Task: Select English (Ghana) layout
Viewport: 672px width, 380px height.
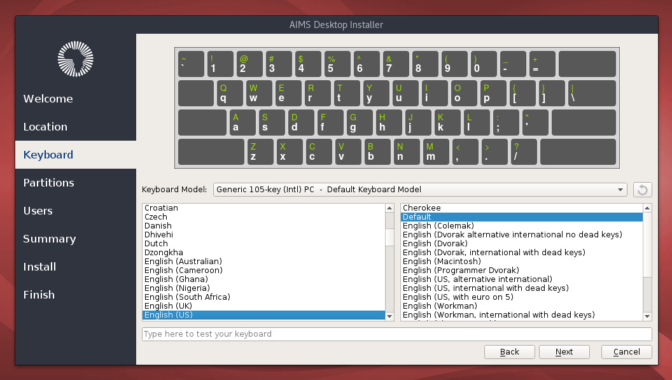Action: point(264,279)
